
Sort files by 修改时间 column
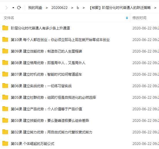coord(139,18)
